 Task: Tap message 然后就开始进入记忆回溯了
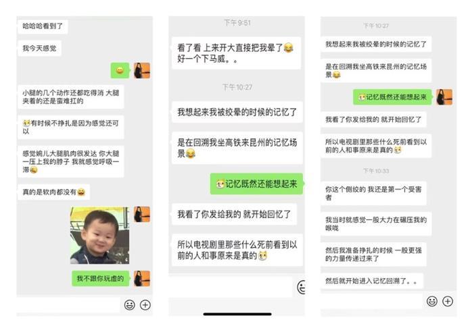(371, 281)
